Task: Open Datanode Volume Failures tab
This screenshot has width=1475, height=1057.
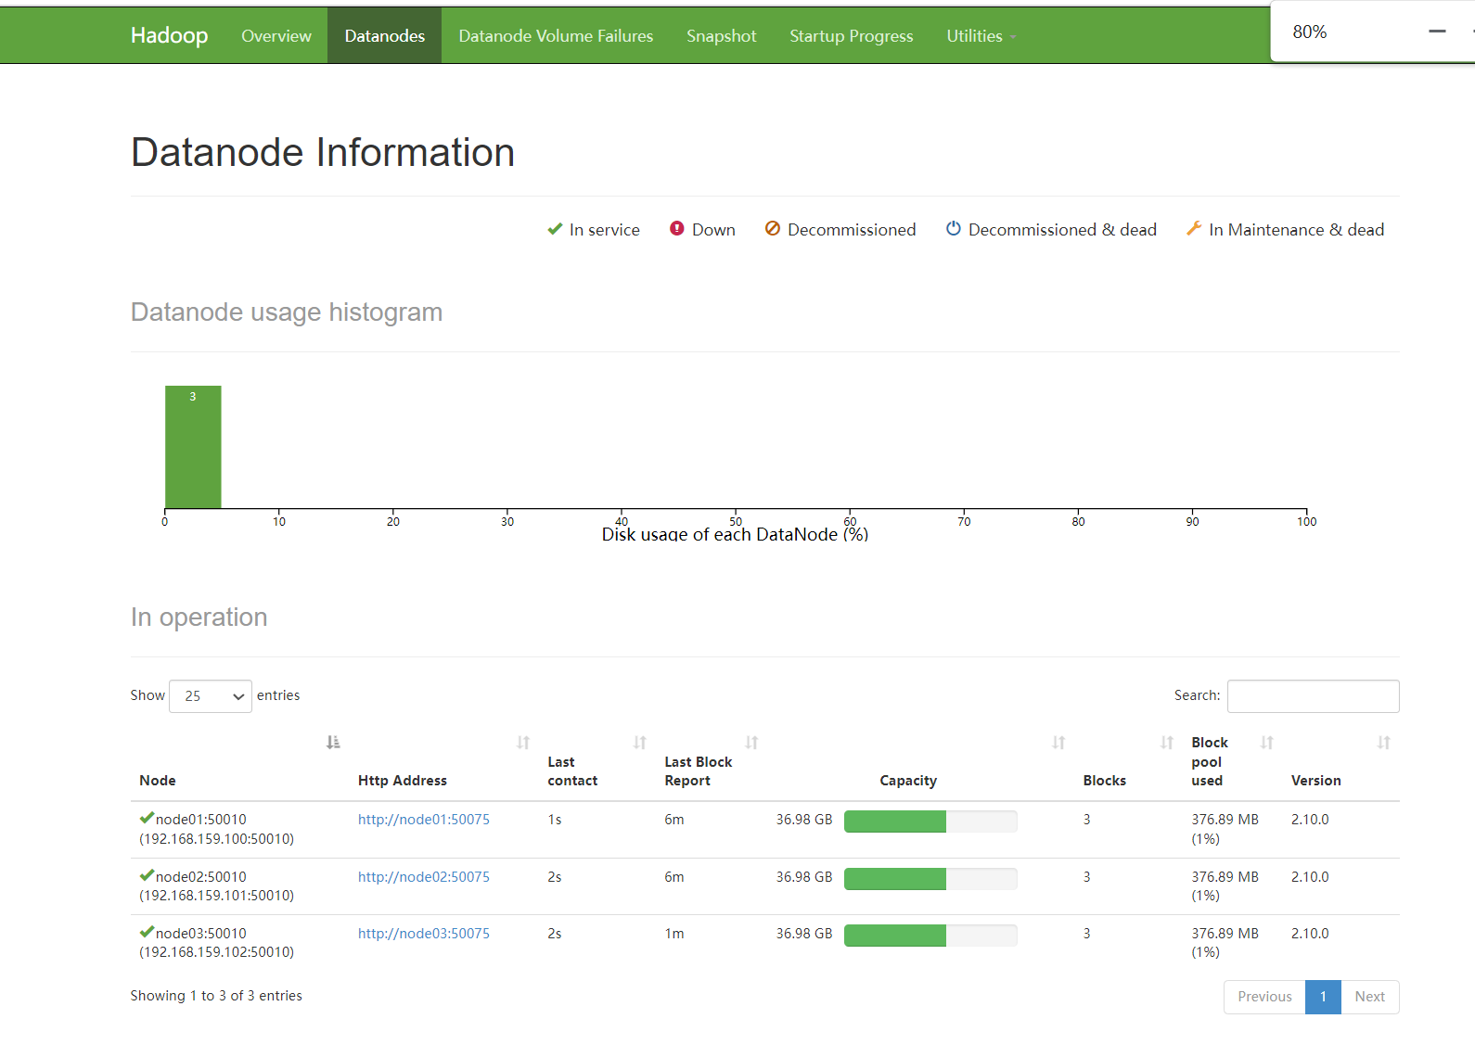Action: click(556, 36)
